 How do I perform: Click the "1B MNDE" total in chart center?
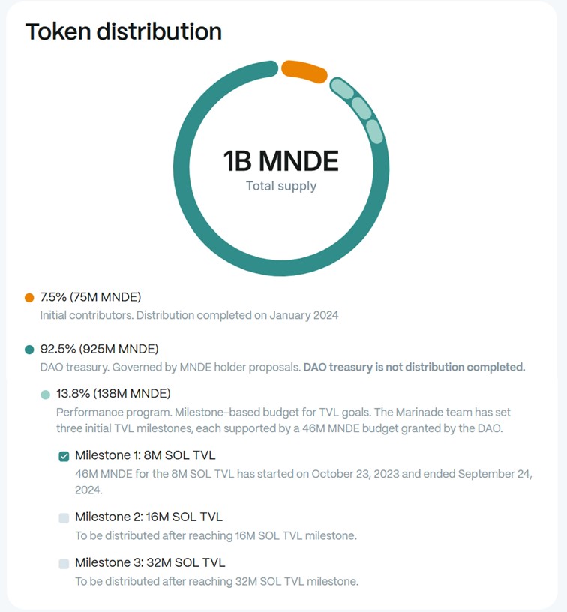click(x=281, y=160)
